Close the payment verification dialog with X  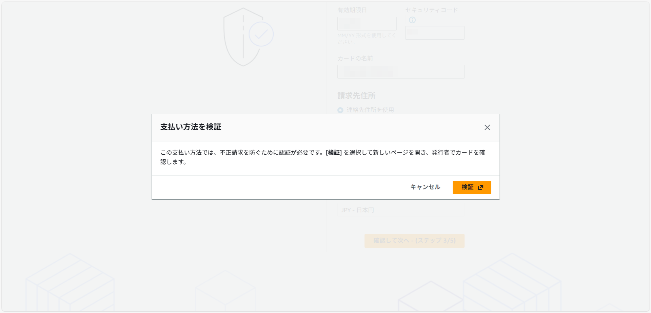(x=487, y=128)
